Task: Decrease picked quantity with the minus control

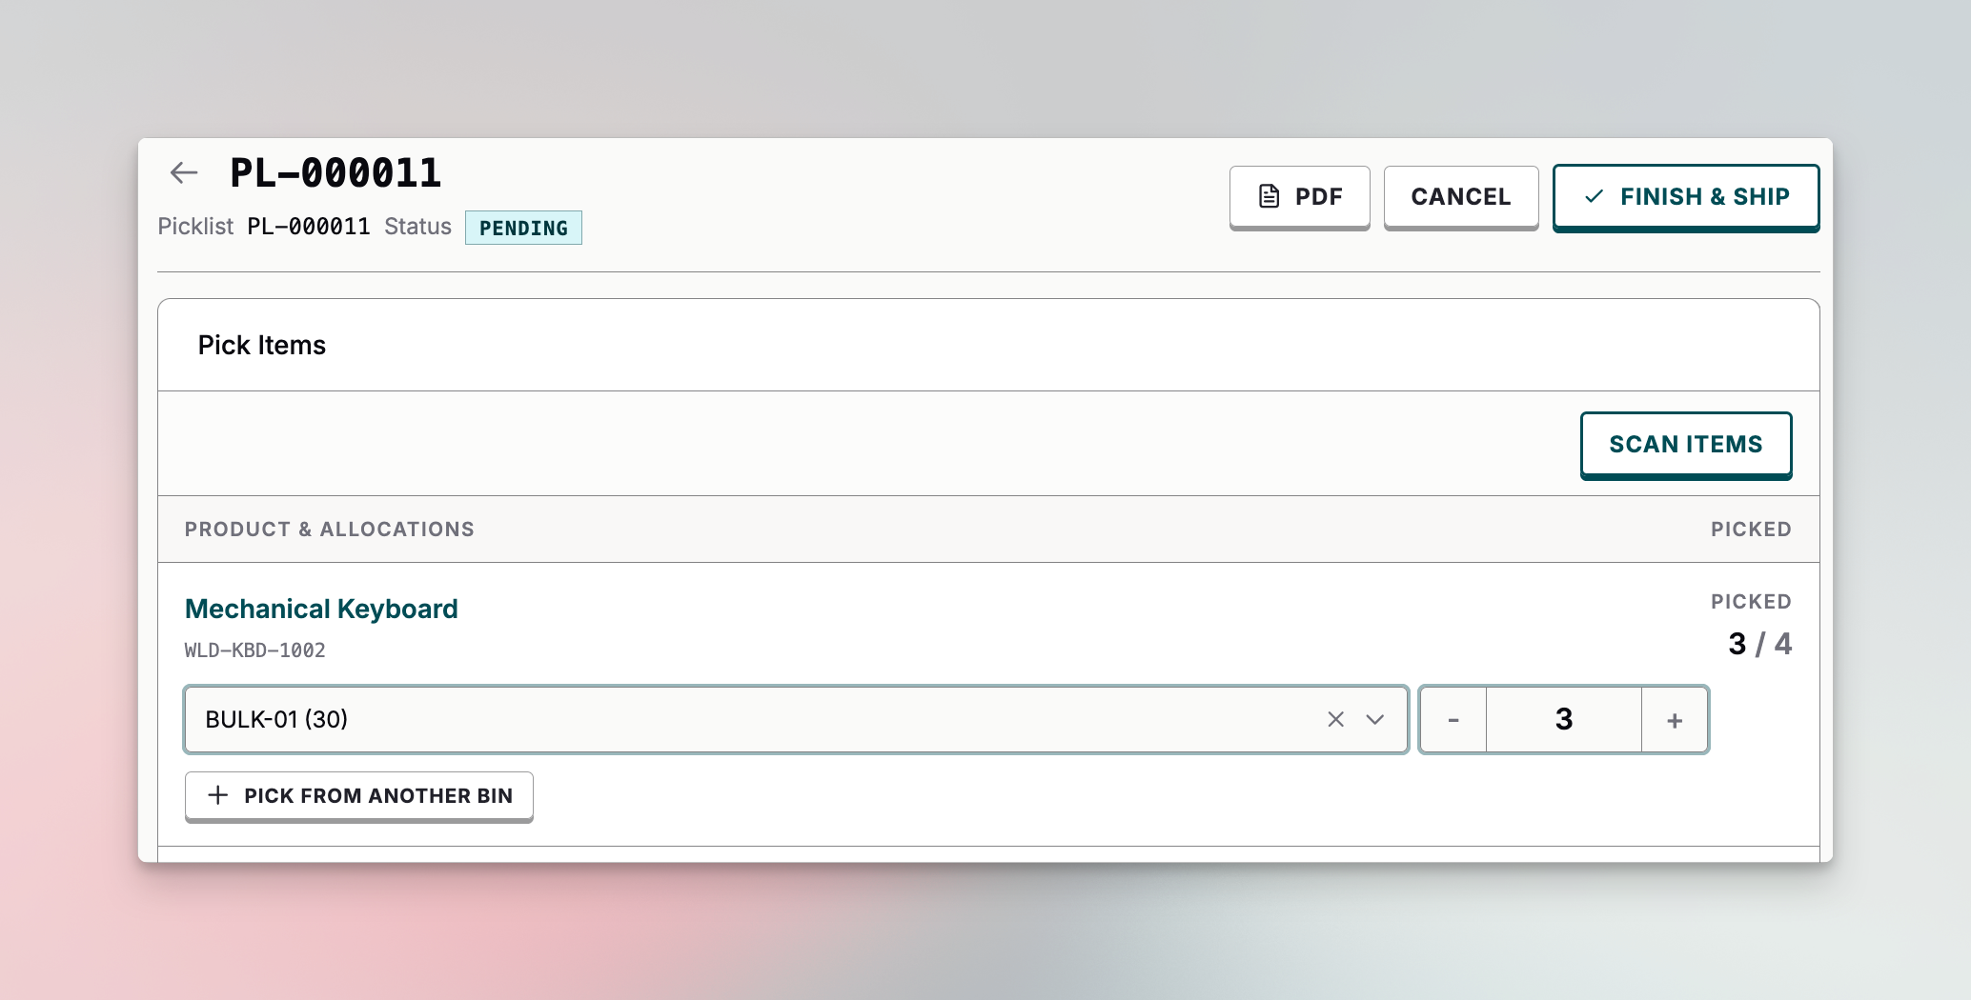Action: tap(1452, 720)
